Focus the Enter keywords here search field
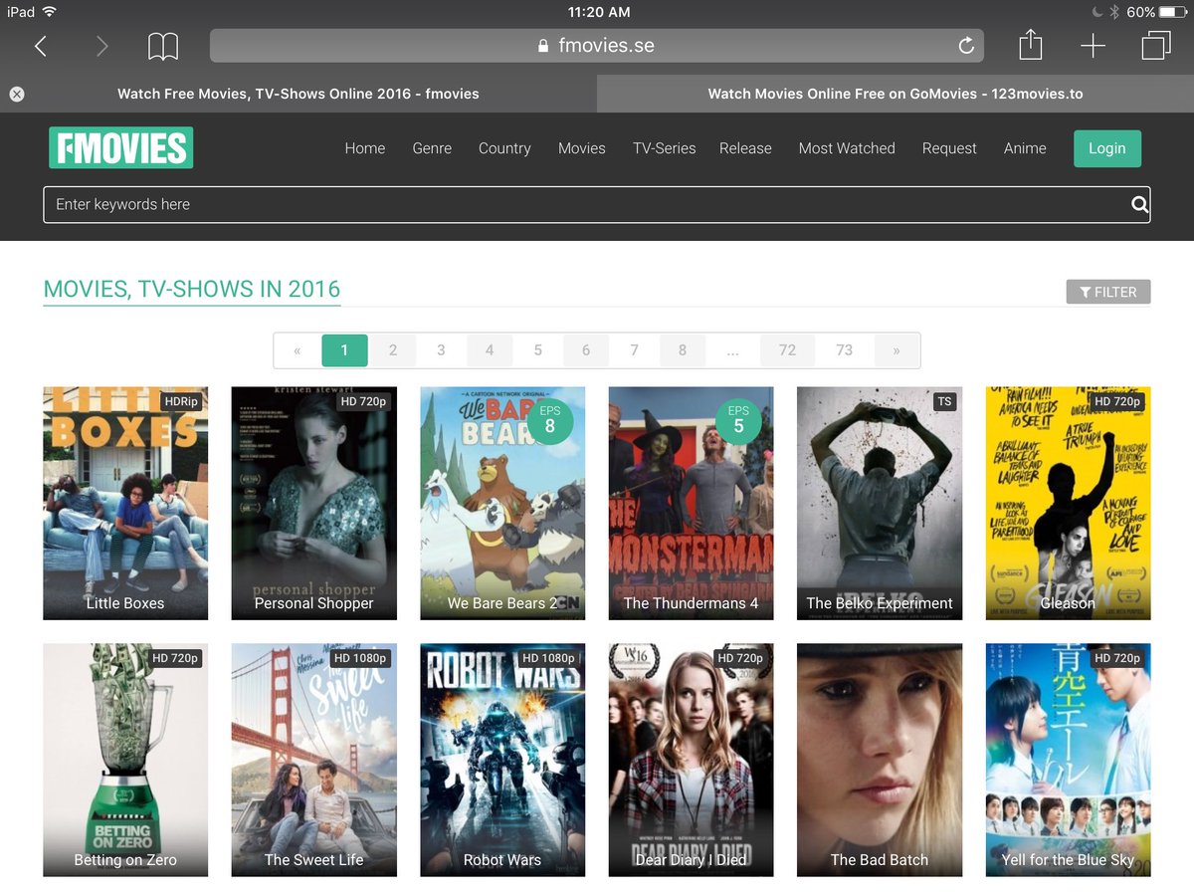The height and width of the screenshot is (896, 1194). 597,204
